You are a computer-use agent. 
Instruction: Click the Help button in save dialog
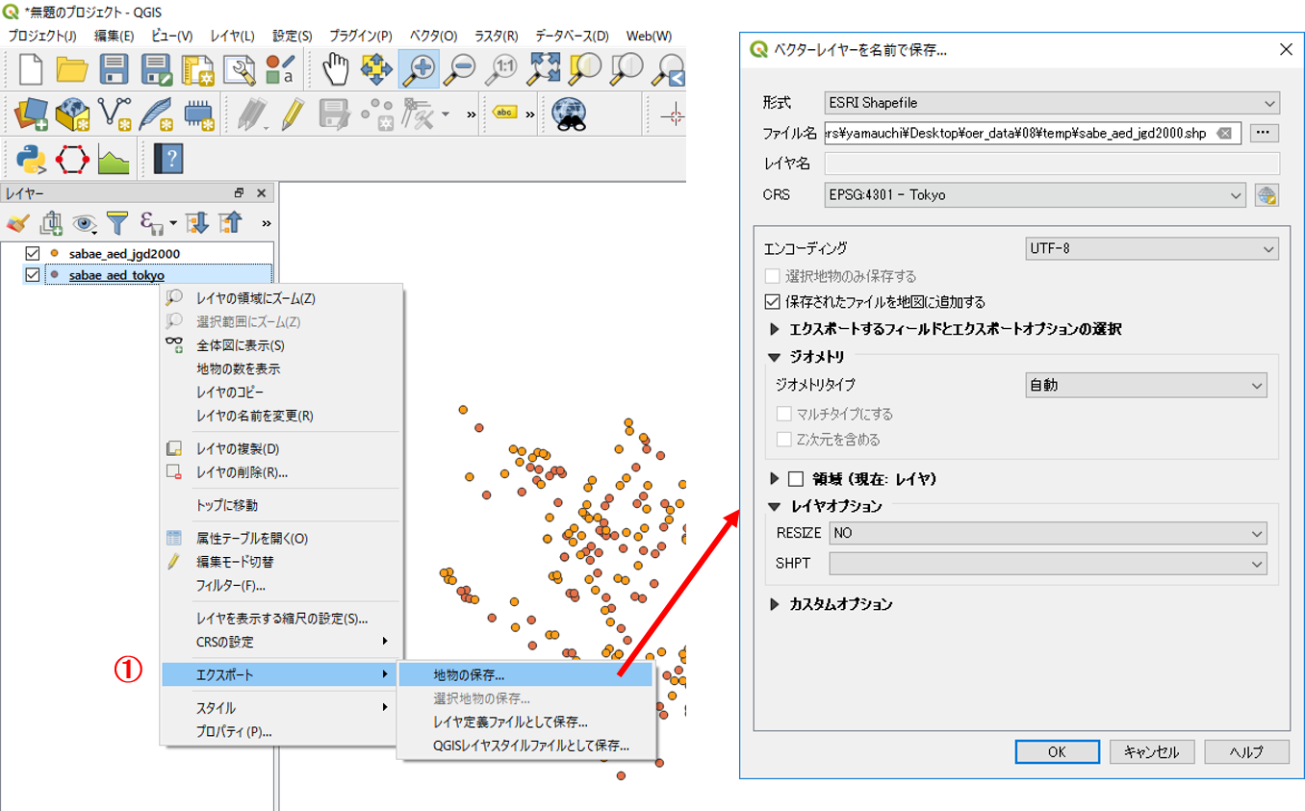point(1247,752)
